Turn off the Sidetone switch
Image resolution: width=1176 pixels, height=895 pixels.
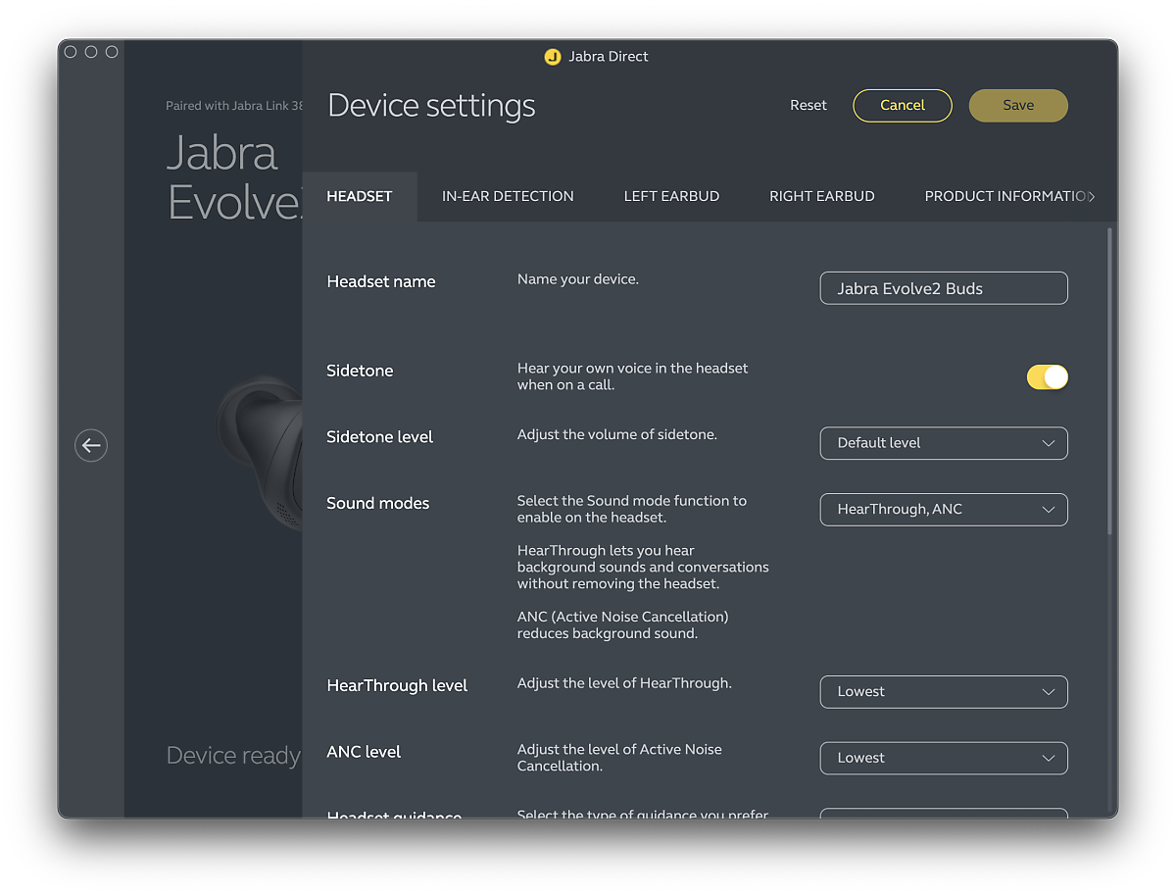point(1047,377)
